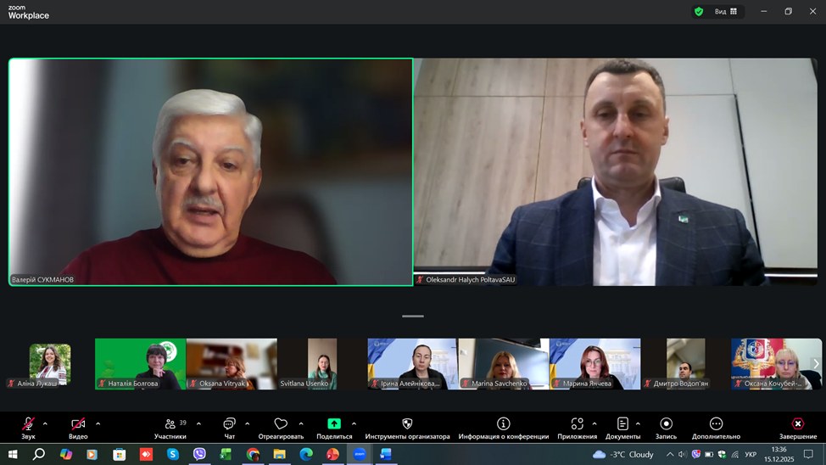The height and width of the screenshot is (465, 826).
Task: Unmute microphone with Звук button
Action: [28, 424]
